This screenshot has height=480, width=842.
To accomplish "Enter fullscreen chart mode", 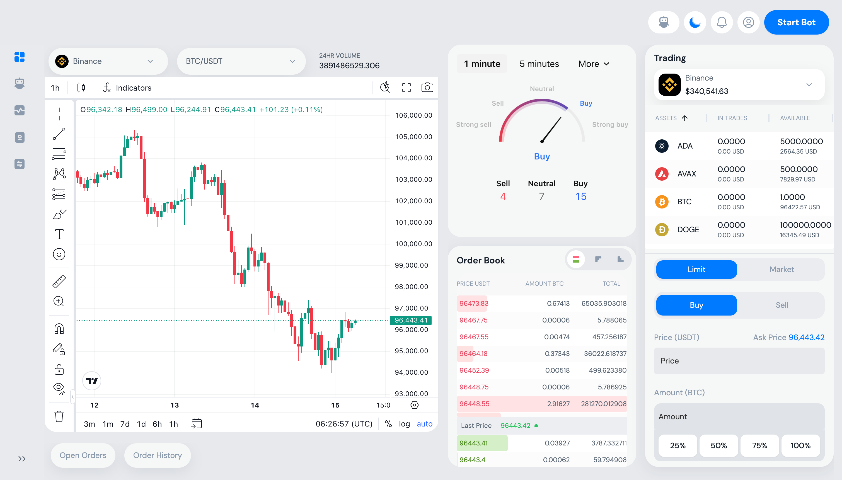I will [x=406, y=88].
